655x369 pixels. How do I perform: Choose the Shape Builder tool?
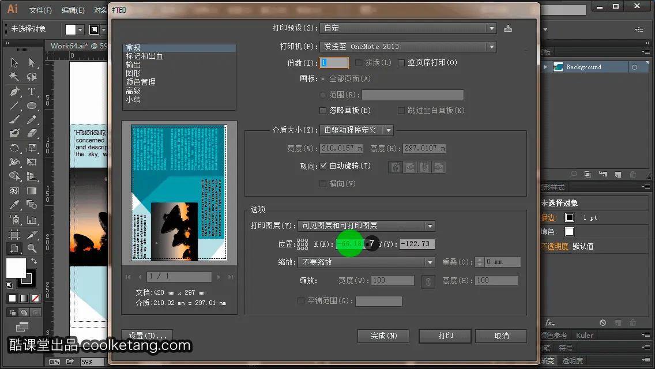click(x=14, y=176)
